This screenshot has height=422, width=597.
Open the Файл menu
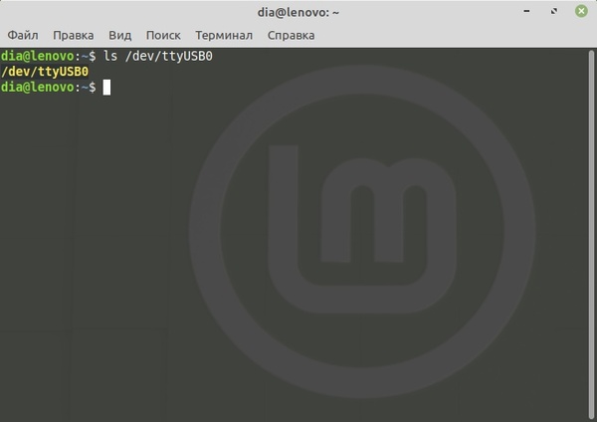[x=22, y=35]
